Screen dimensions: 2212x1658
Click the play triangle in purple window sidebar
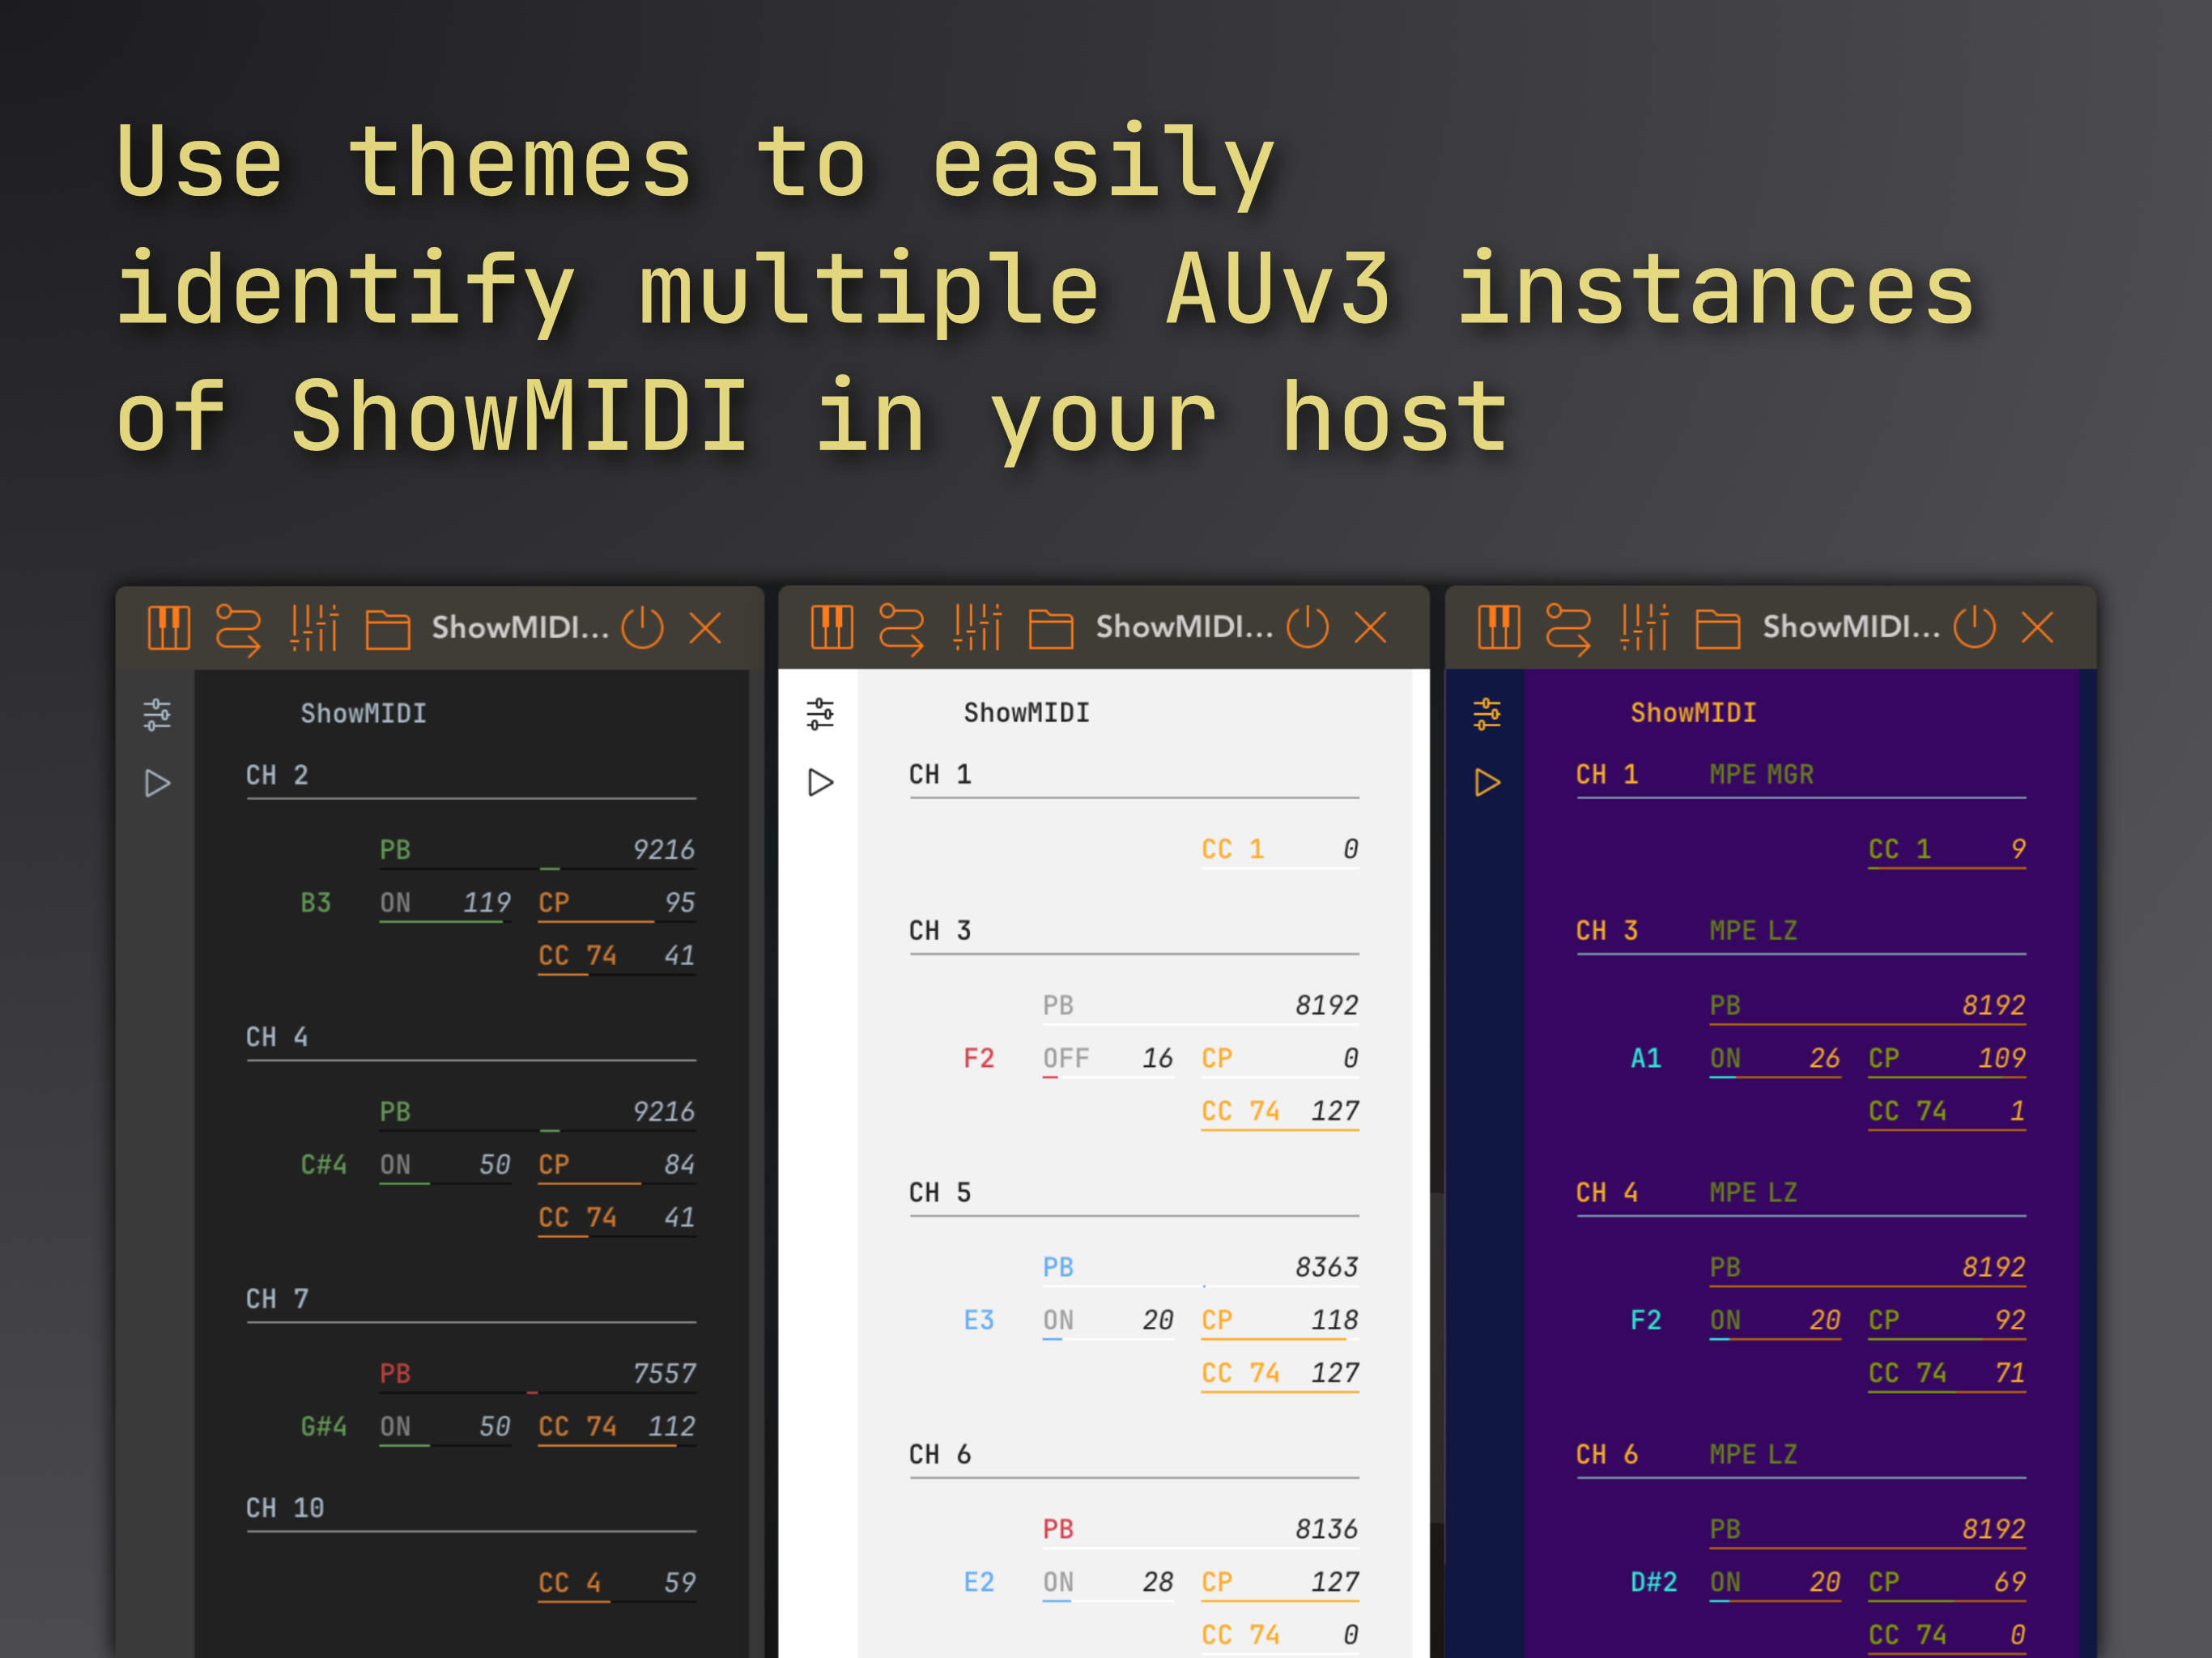(1487, 782)
